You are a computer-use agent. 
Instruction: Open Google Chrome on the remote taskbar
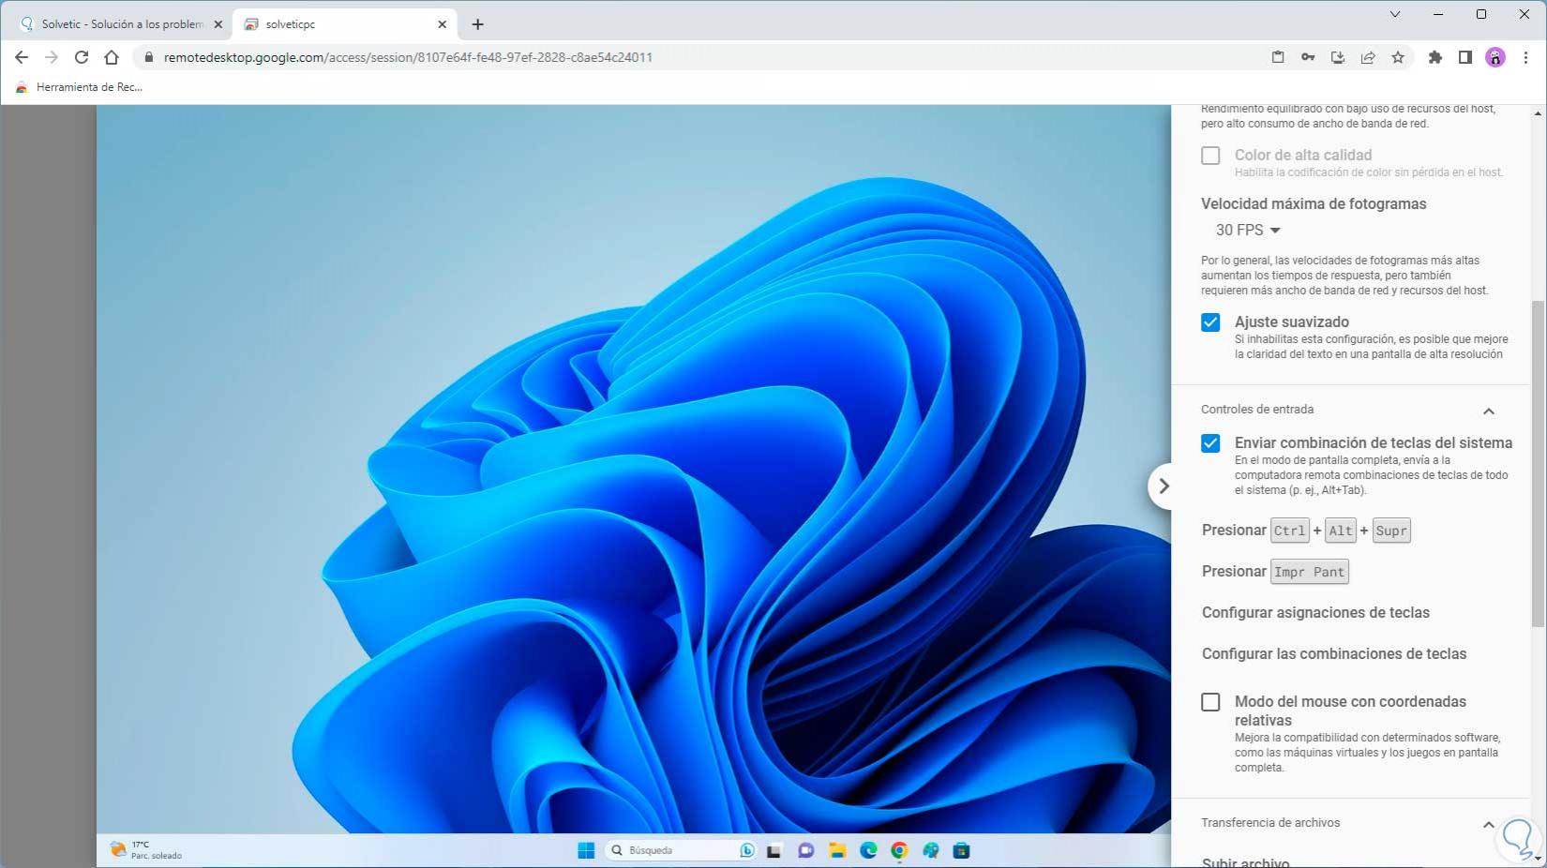pyautogui.click(x=899, y=850)
